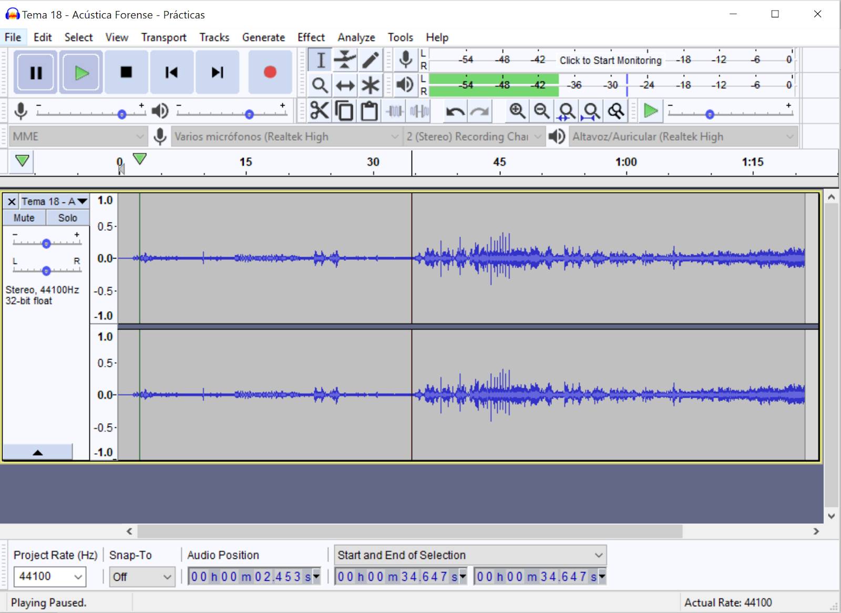This screenshot has width=841, height=613.
Task: Fit project to width icon
Action: pyautogui.click(x=591, y=111)
